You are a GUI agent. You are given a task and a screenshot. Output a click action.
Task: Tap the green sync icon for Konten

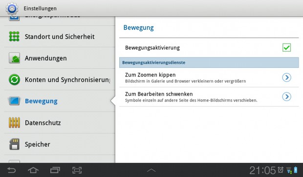(x=14, y=79)
